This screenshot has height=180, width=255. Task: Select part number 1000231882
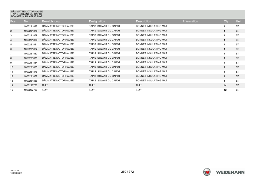[31, 49]
